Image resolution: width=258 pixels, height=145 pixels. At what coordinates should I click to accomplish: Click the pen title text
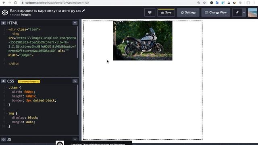click(46, 10)
